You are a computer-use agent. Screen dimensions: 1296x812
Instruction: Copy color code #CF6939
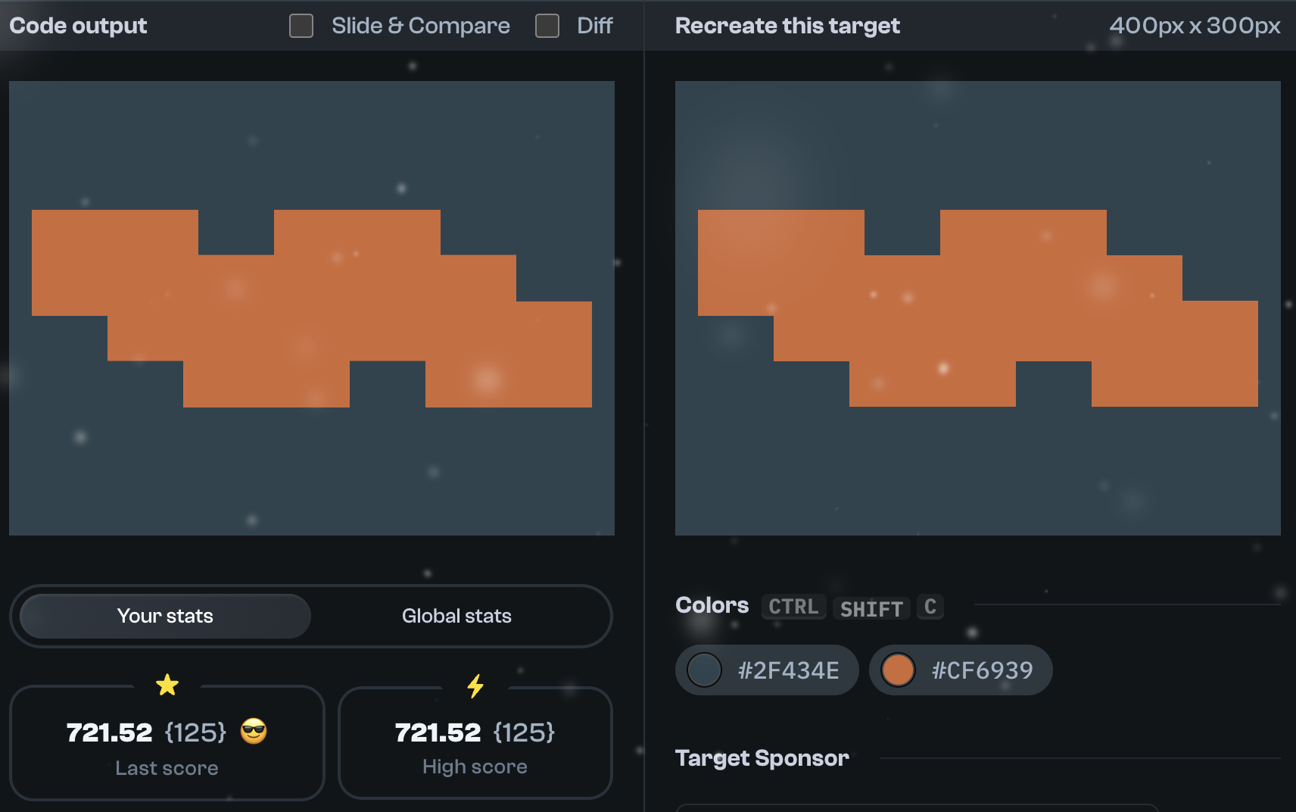tap(983, 670)
